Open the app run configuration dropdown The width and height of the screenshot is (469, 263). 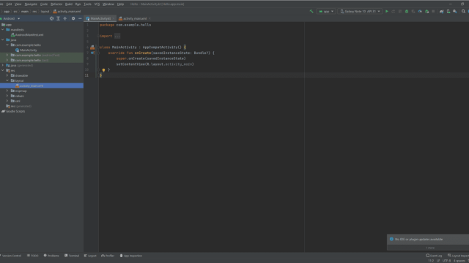pyautogui.click(x=326, y=12)
